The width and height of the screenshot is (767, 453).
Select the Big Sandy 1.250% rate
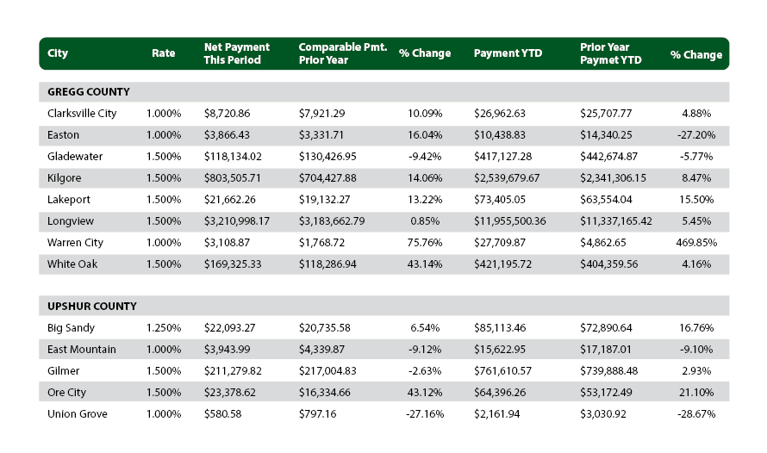[x=164, y=328]
